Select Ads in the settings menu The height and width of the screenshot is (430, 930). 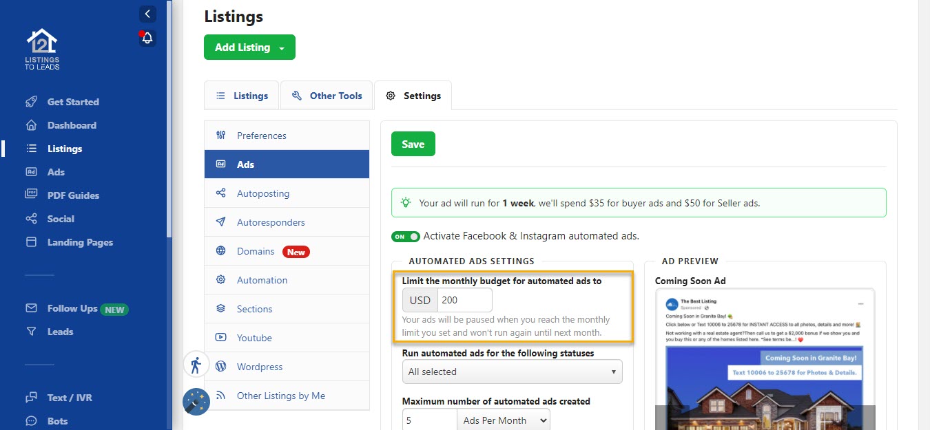(x=287, y=164)
